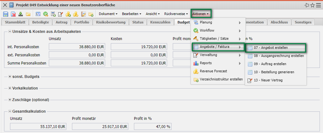Close the Aktionen dropdown menu
Image resolution: width=323 pixels, height=133 pixels.
[201, 14]
